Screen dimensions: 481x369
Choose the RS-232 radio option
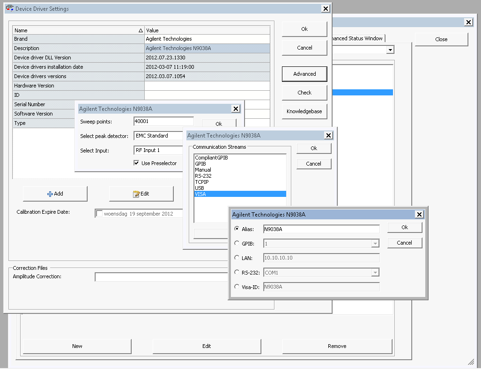pos(237,272)
